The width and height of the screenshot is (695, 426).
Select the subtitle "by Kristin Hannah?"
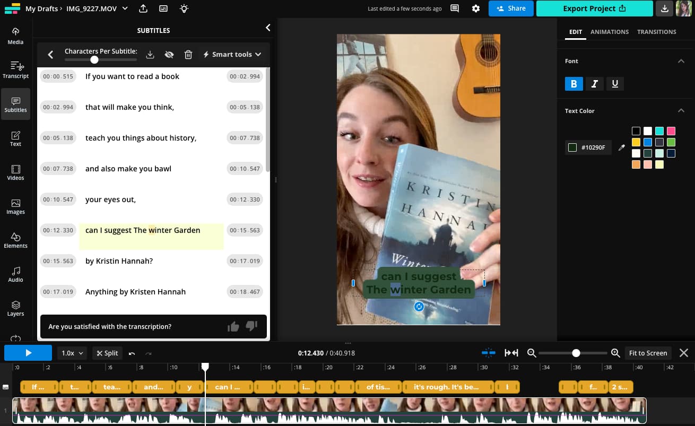(x=119, y=261)
